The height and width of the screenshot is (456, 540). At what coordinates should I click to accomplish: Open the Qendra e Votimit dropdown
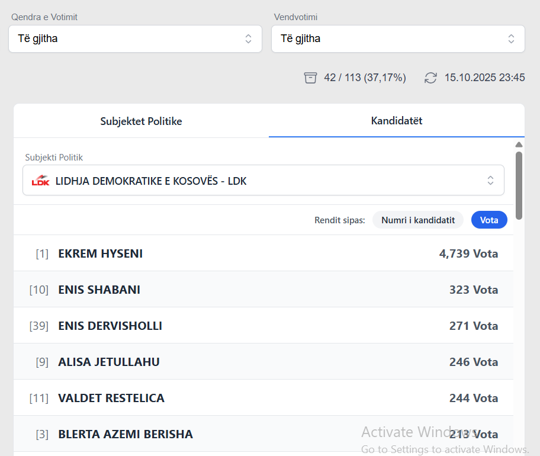[135, 38]
